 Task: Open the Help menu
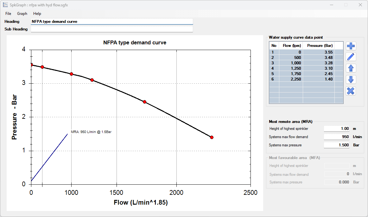pos(37,14)
